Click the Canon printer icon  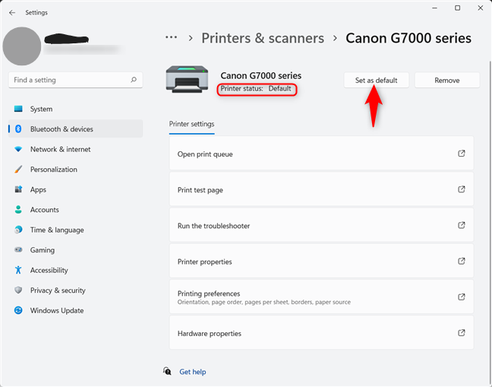(x=187, y=79)
